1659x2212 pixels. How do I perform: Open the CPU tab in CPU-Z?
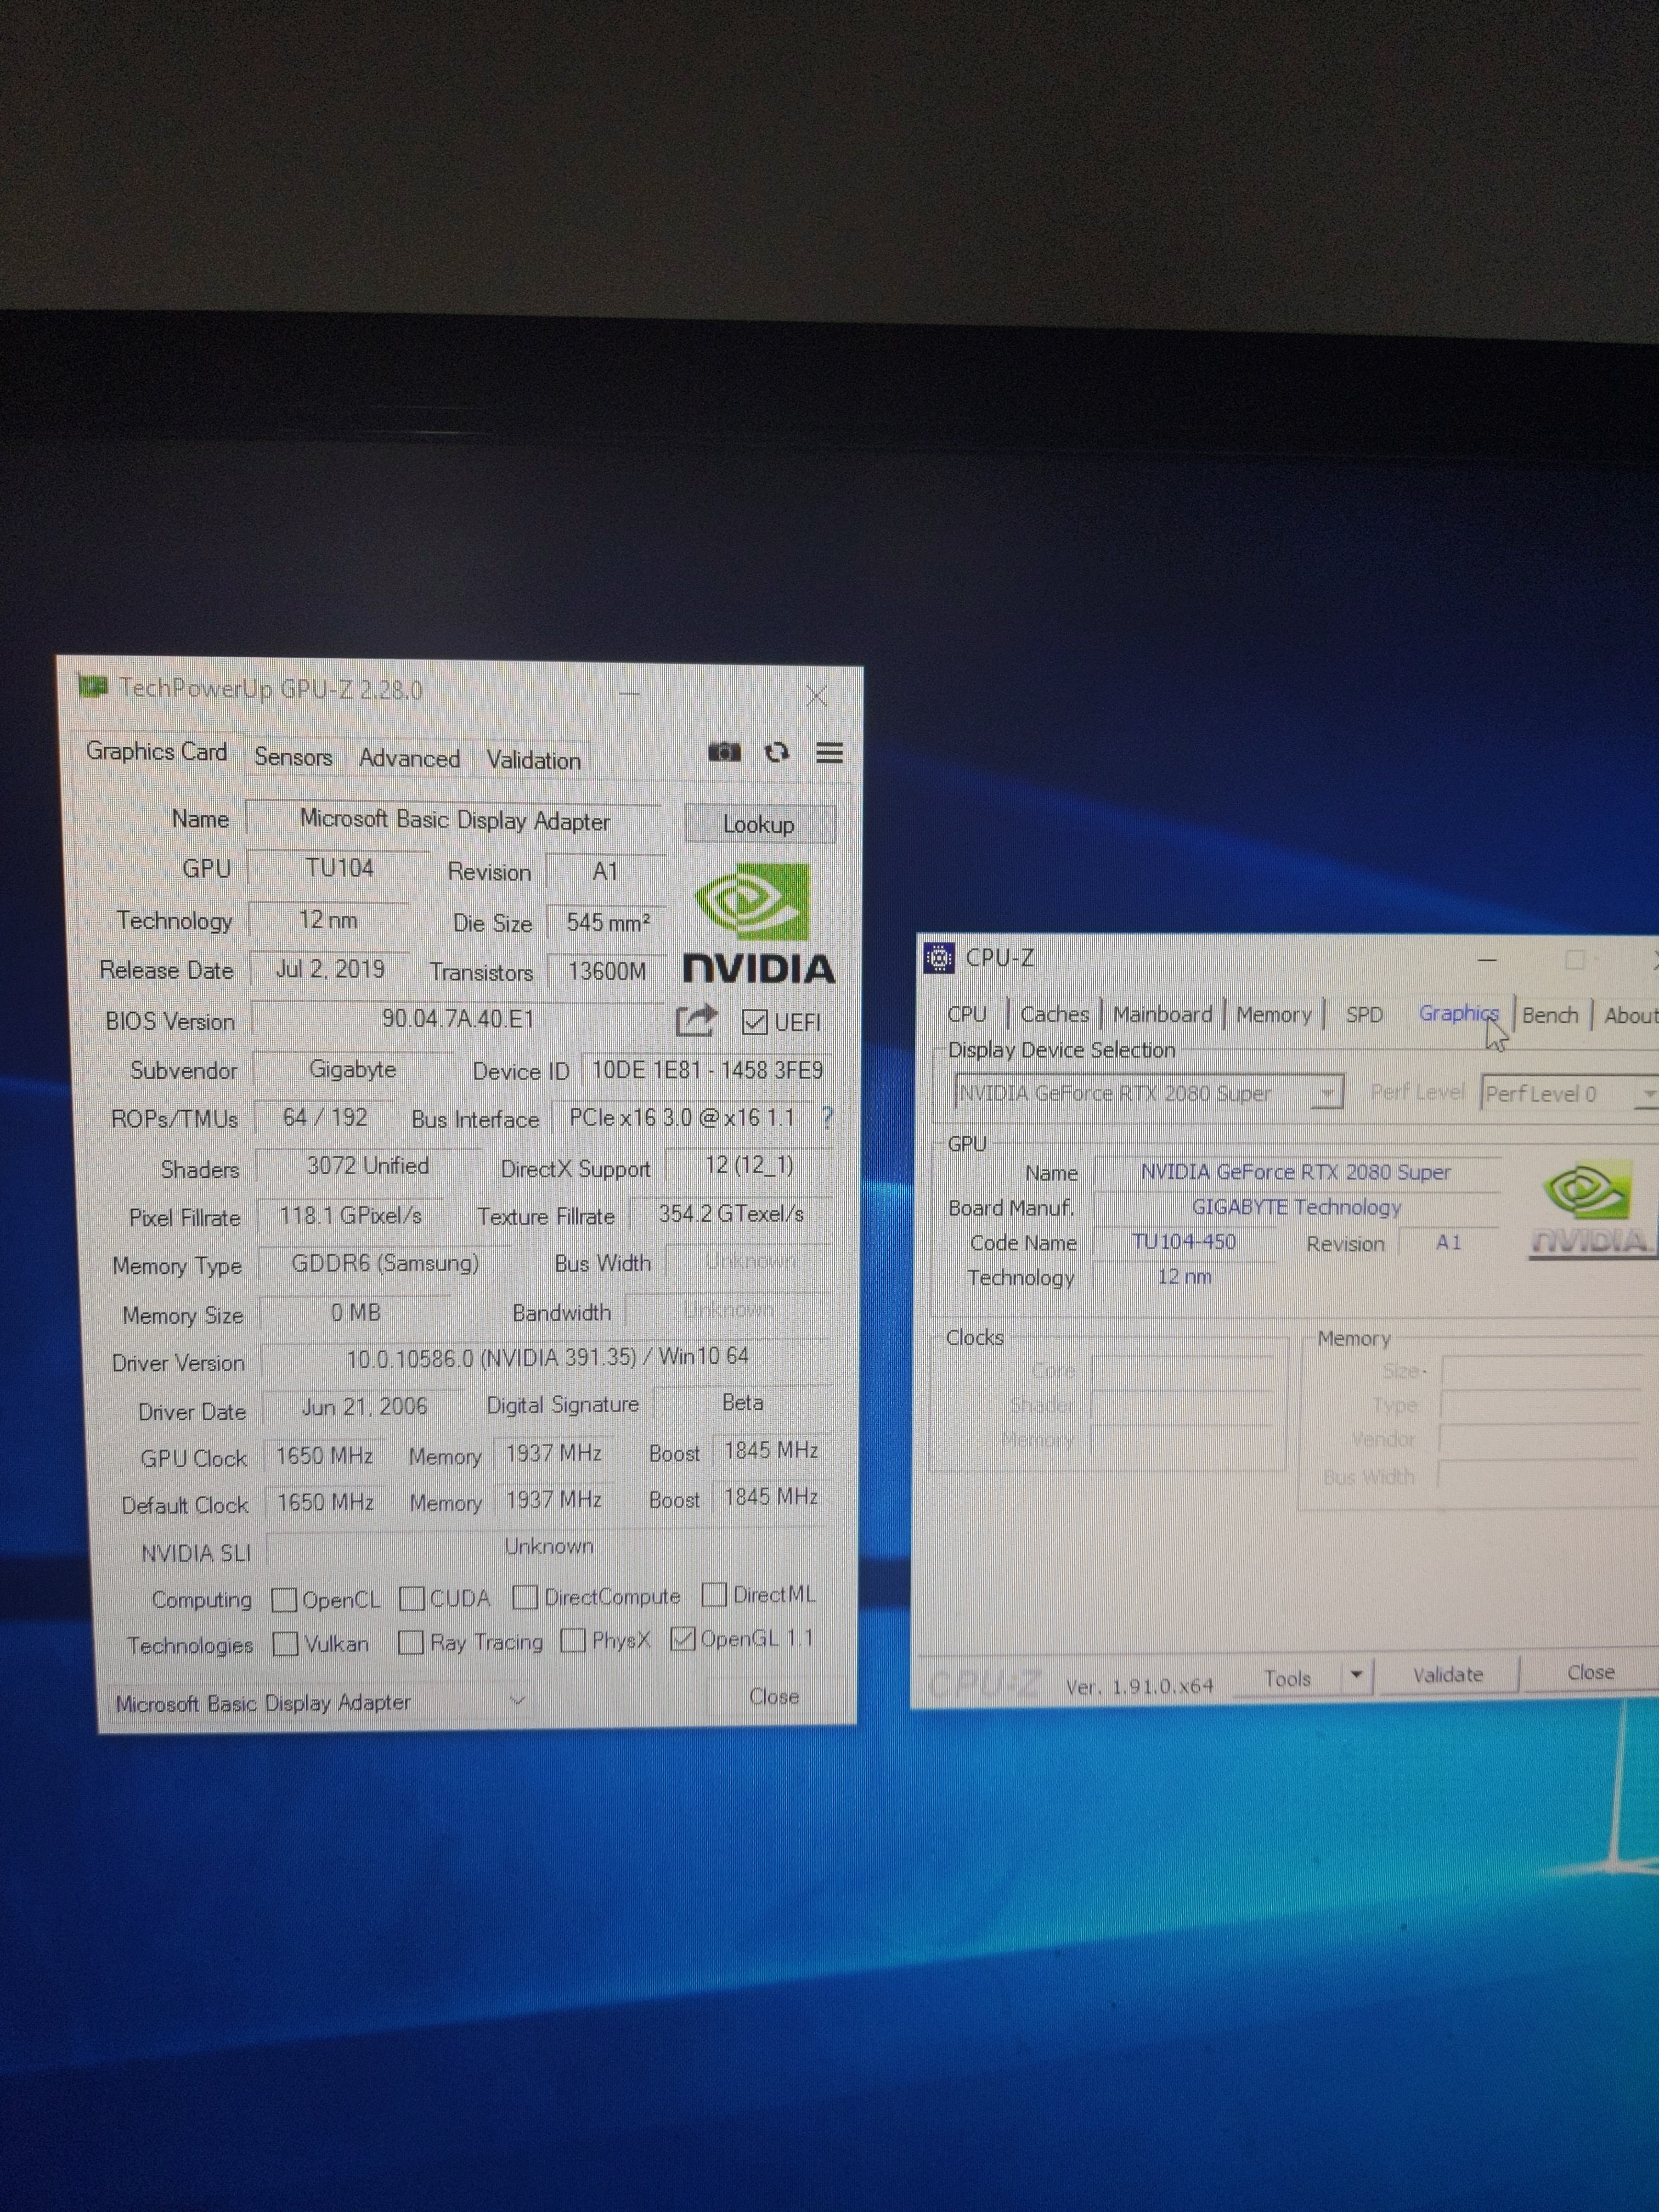[x=966, y=1014]
